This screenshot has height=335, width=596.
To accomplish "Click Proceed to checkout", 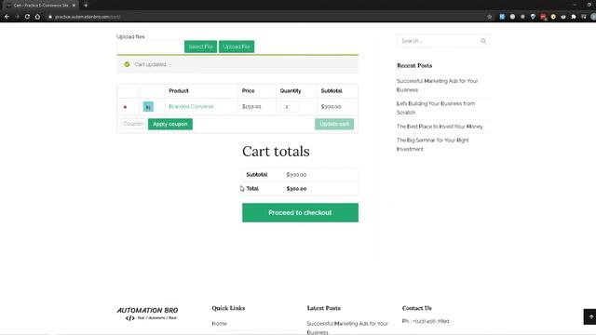I will click(x=300, y=213).
